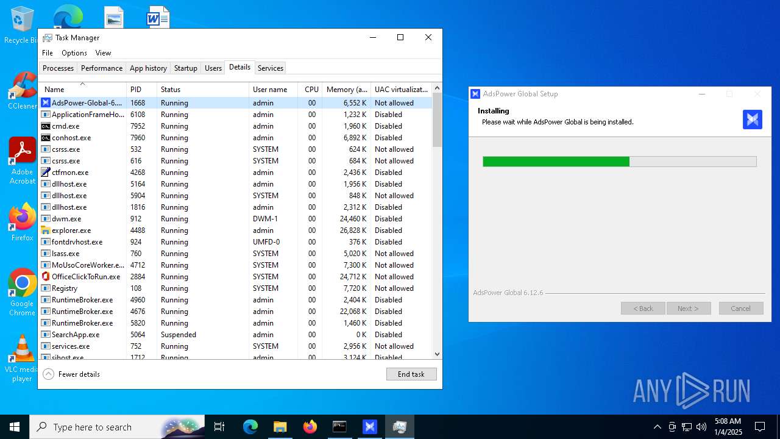Click the explorer.exe folder icon
This screenshot has height=439, width=780.
click(x=45, y=230)
